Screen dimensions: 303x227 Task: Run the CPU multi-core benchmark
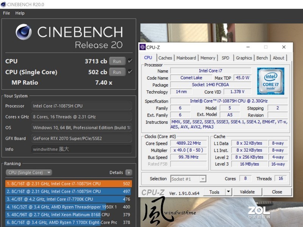pyautogui.click(x=117, y=61)
